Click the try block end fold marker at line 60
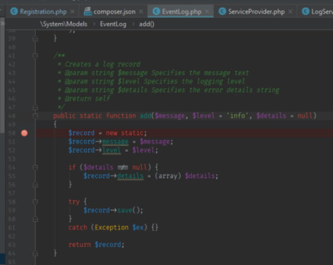 pyautogui.click(x=35, y=219)
